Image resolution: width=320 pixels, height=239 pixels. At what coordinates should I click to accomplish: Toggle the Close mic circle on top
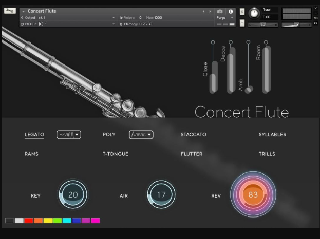(x=212, y=42)
